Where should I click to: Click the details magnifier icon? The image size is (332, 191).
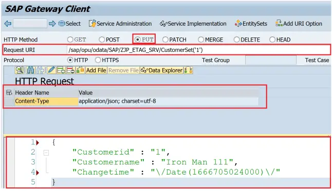click(20, 70)
